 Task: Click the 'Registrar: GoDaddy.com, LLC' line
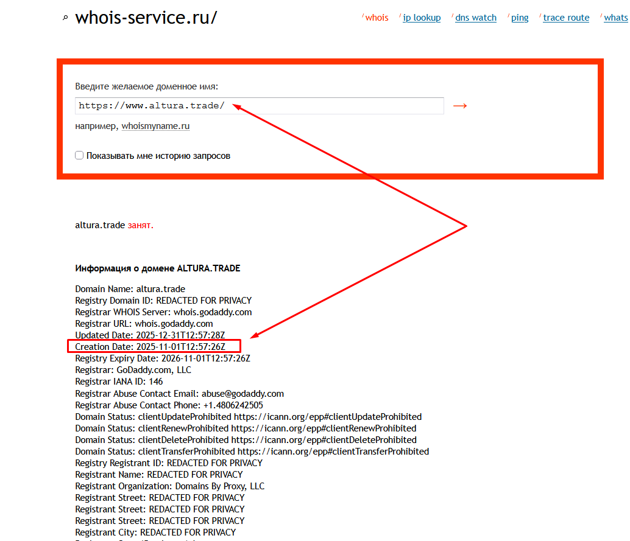tap(133, 370)
